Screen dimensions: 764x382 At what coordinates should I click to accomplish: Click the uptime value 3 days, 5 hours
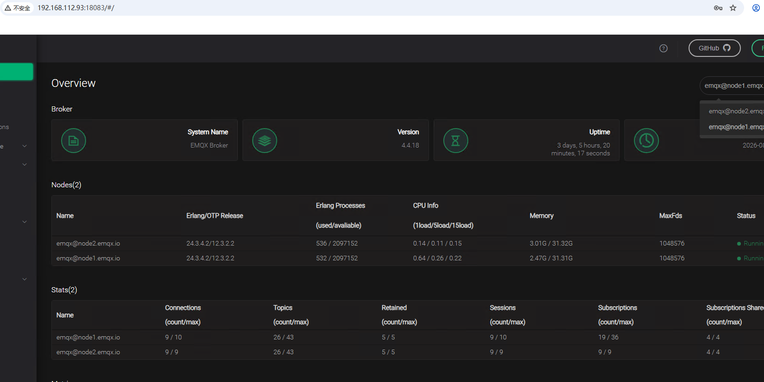581,149
